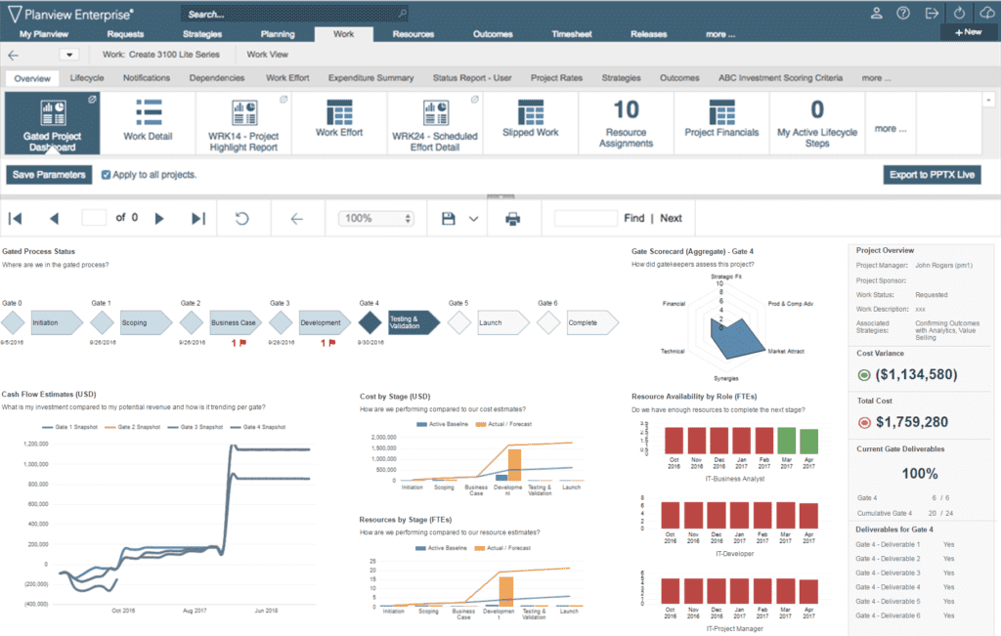Click the Gate 4 diamond marker
1001x636 pixels.
[370, 322]
